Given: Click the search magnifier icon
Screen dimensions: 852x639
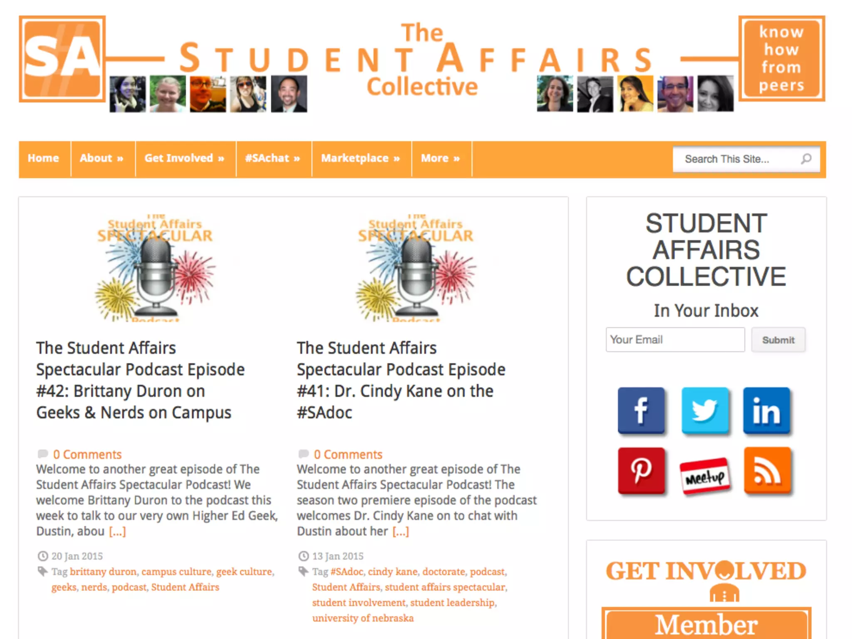Looking at the screenshot, I should coord(806,159).
